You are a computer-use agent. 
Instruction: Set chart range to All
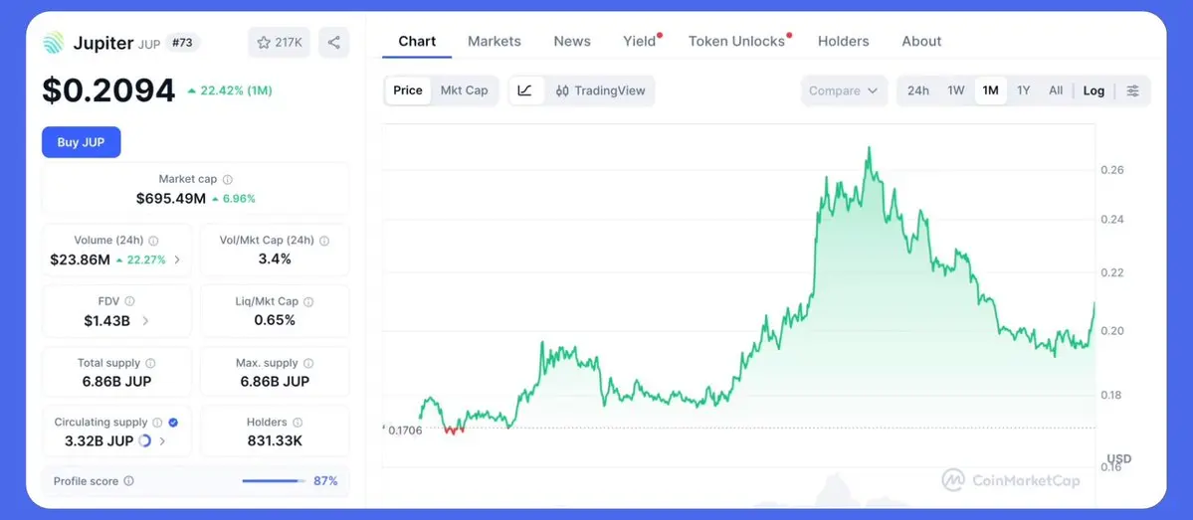(1056, 90)
